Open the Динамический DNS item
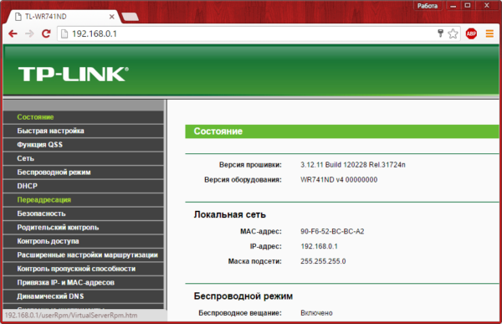This screenshot has width=502, height=324. [83, 296]
